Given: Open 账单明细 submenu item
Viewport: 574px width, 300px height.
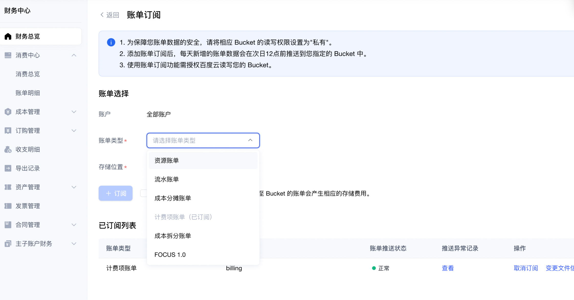Looking at the screenshot, I should [28, 93].
